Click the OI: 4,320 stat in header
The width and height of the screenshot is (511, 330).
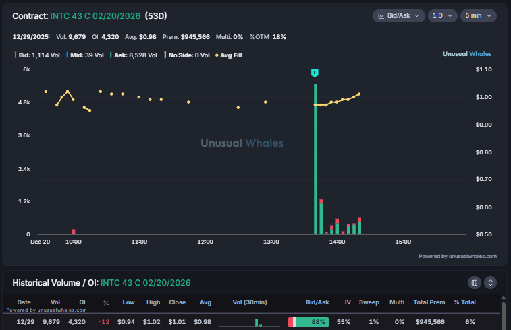105,37
